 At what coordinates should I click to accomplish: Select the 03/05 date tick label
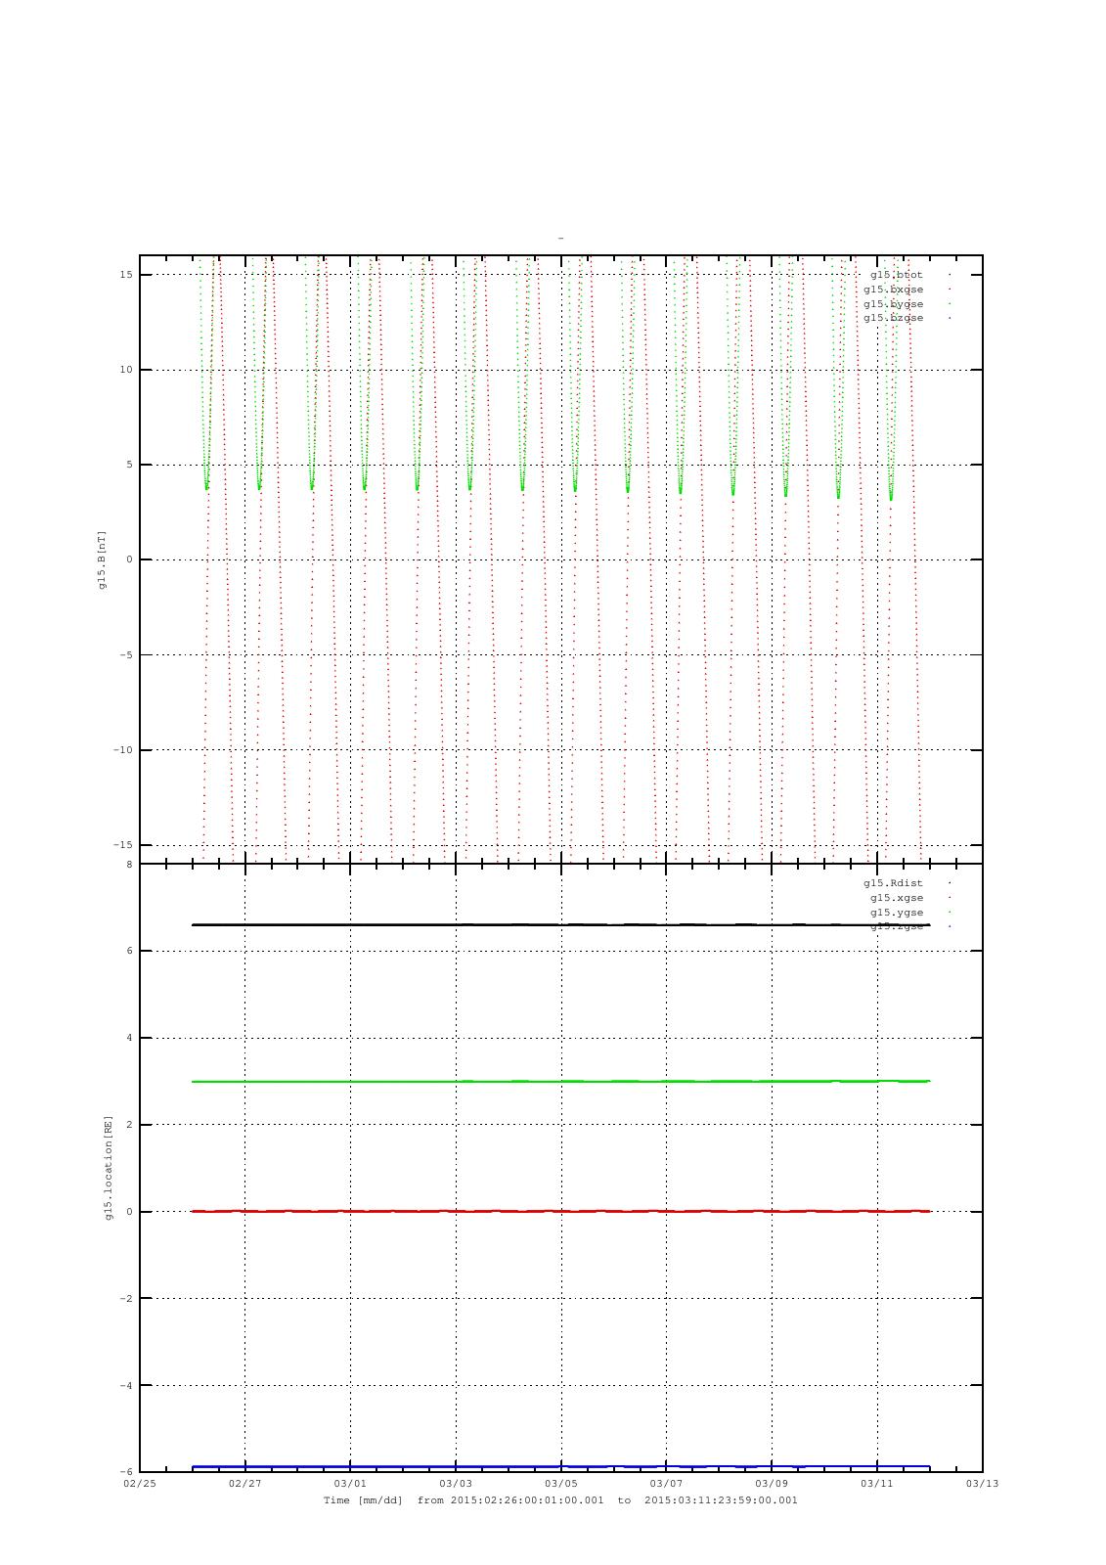[560, 1484]
